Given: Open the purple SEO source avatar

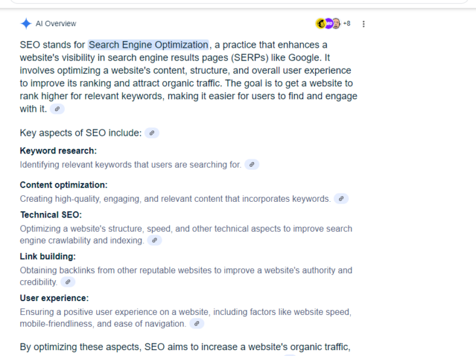Looking at the screenshot, I should 329,24.
